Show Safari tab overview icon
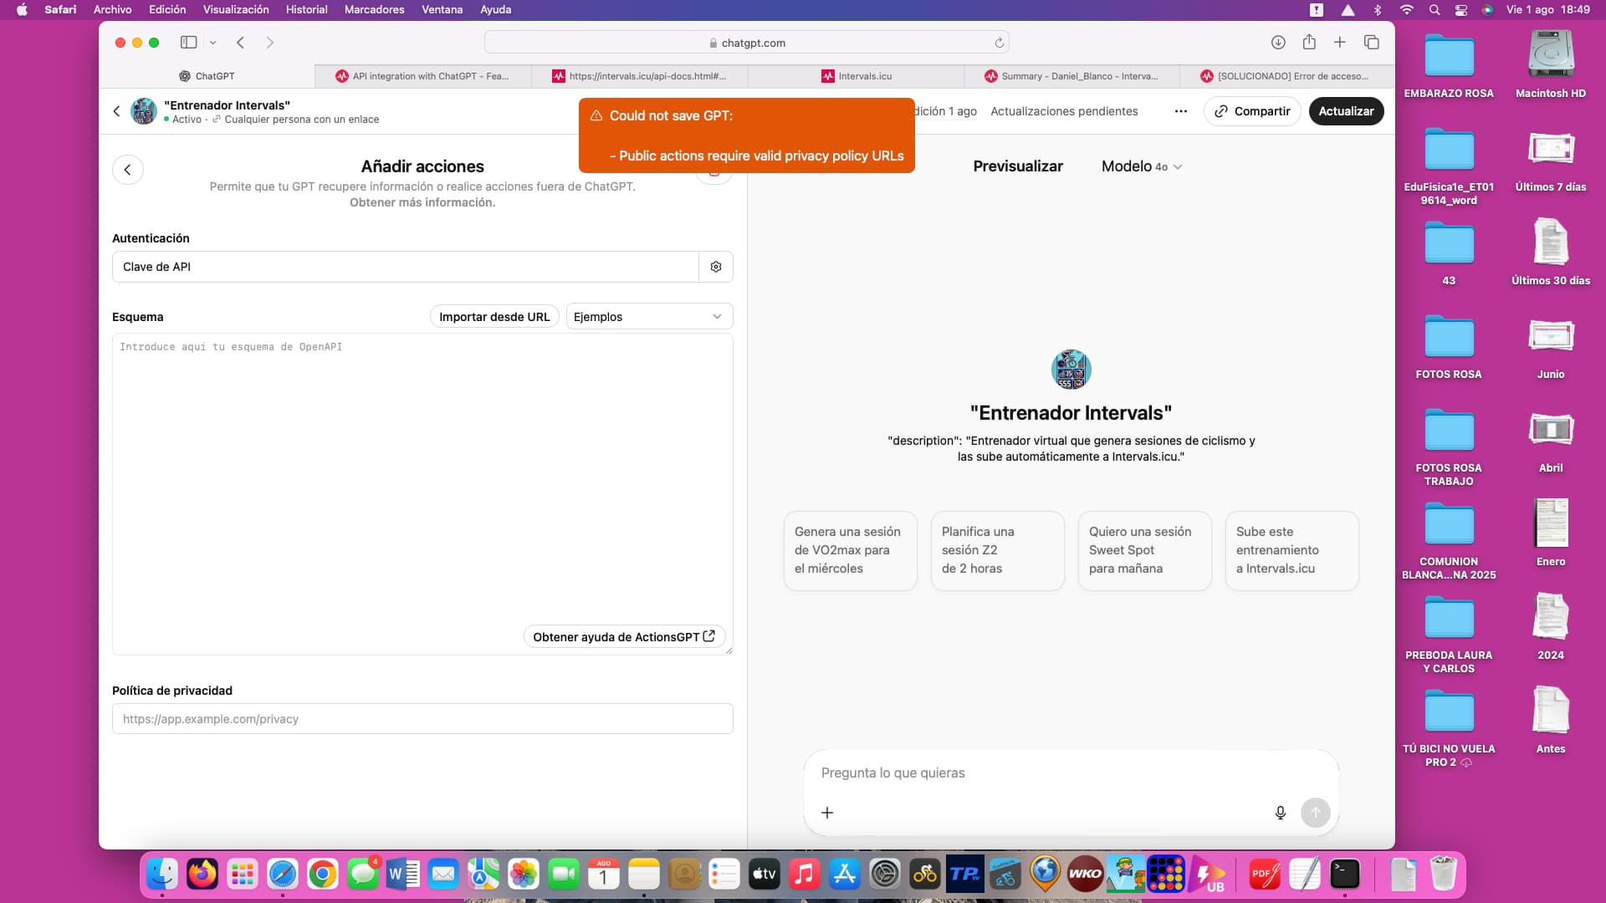This screenshot has height=903, width=1606. (1372, 43)
